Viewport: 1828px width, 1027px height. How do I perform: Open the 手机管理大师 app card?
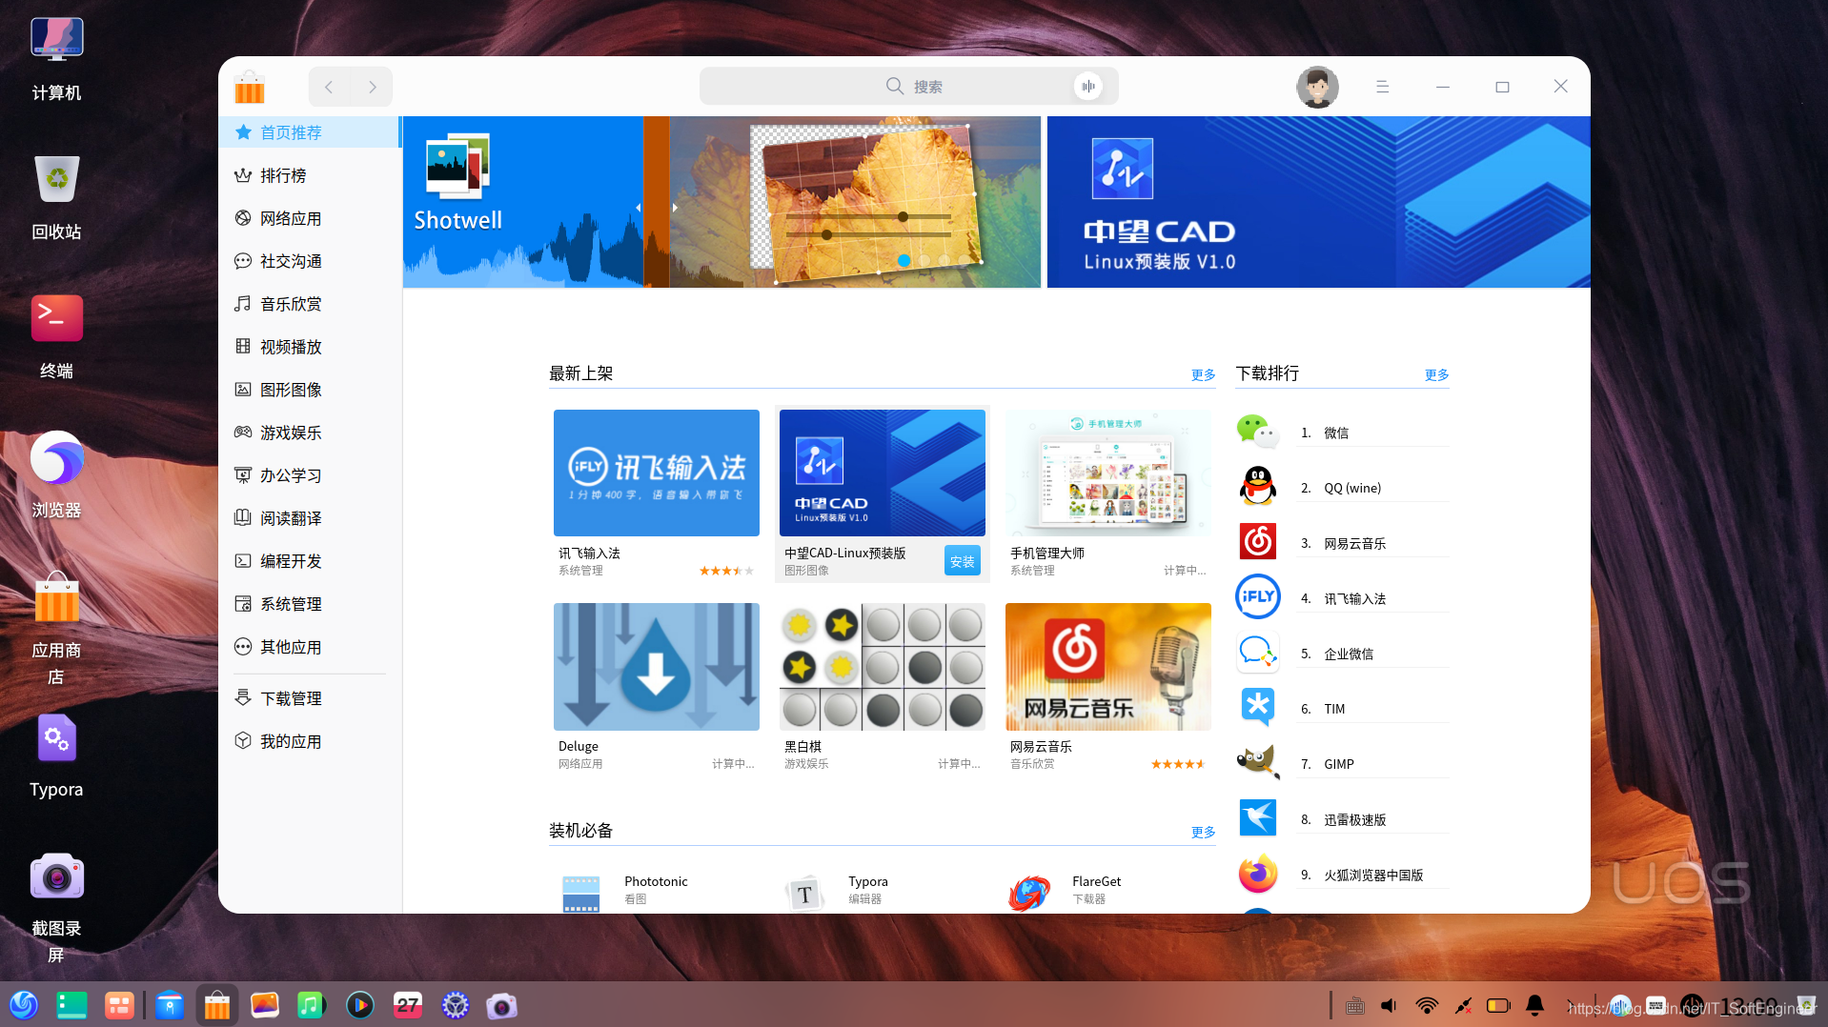click(x=1108, y=493)
